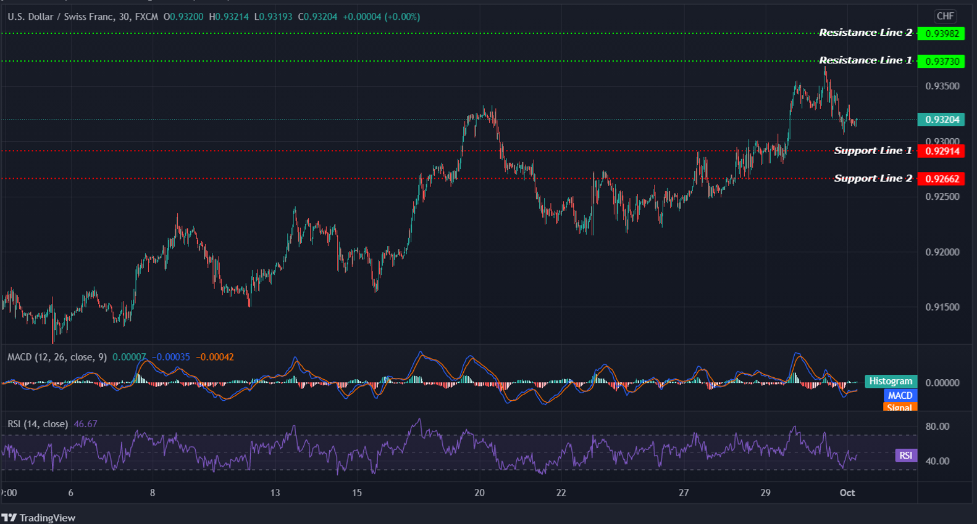
Task: Click the 0.92000 price scale label
Action: tap(942, 252)
